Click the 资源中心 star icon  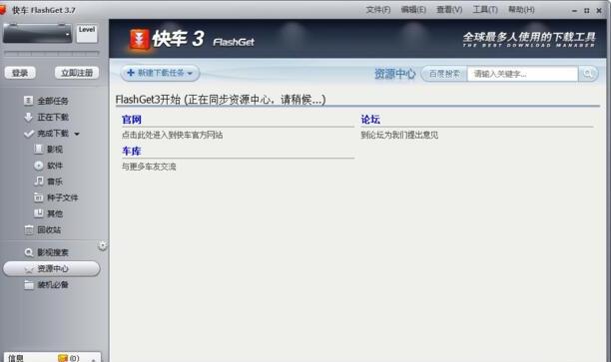coord(29,269)
